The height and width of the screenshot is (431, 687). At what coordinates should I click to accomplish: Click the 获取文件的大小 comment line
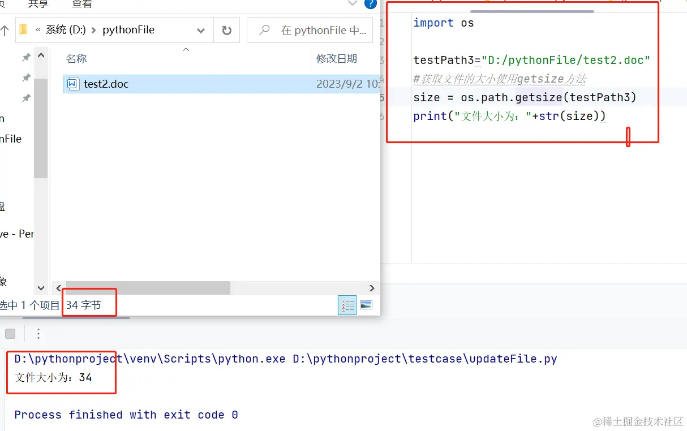tap(500, 79)
